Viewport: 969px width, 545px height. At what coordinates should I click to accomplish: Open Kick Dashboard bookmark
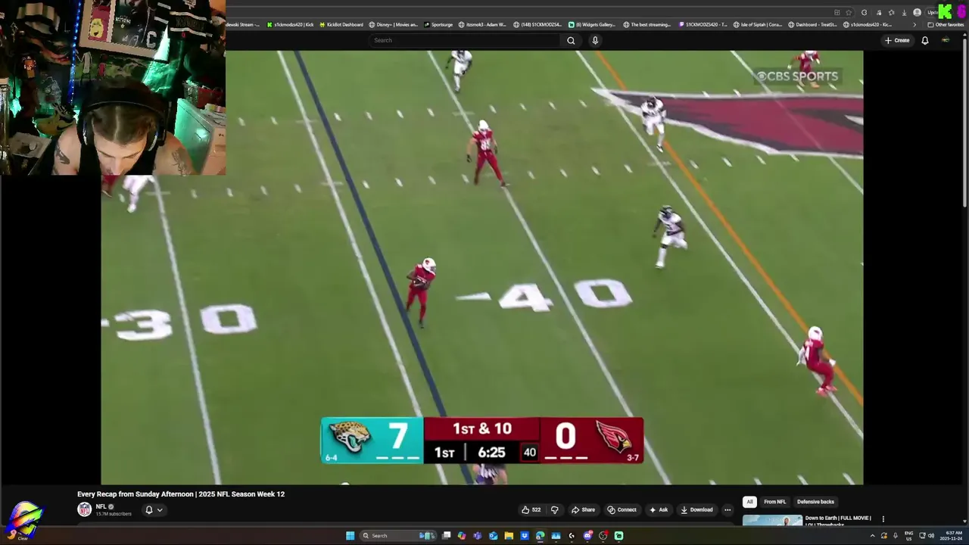pos(341,24)
